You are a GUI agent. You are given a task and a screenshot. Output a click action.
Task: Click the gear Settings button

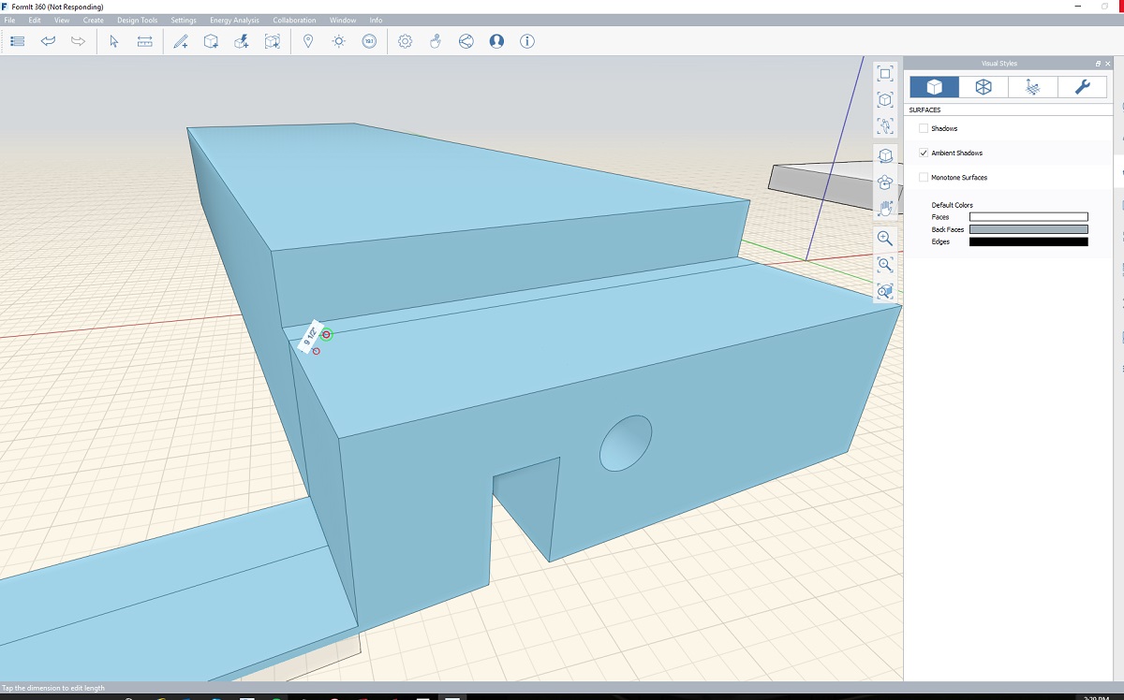click(406, 41)
